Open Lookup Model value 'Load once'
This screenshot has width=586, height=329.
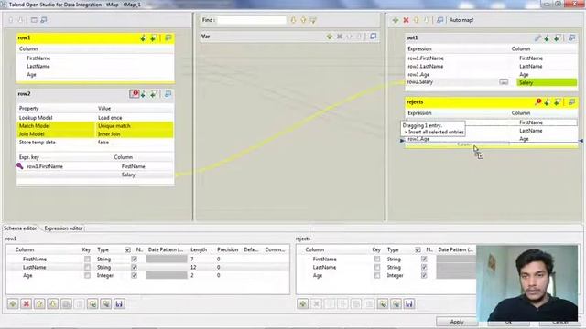click(x=110, y=118)
